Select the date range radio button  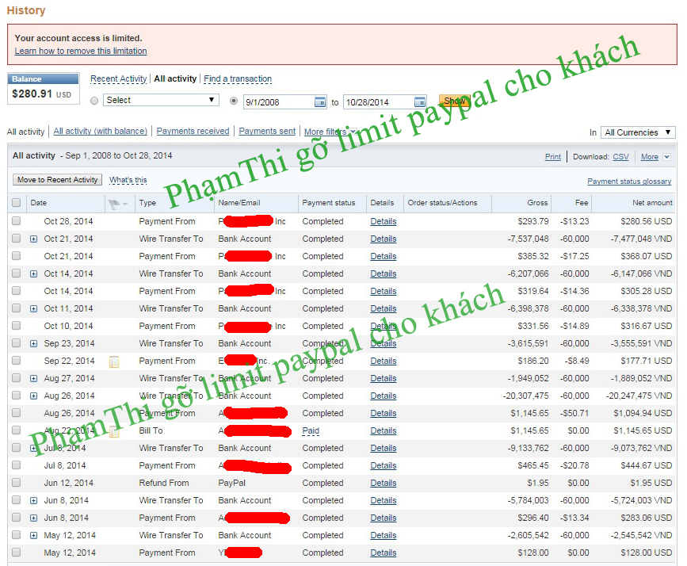(234, 101)
